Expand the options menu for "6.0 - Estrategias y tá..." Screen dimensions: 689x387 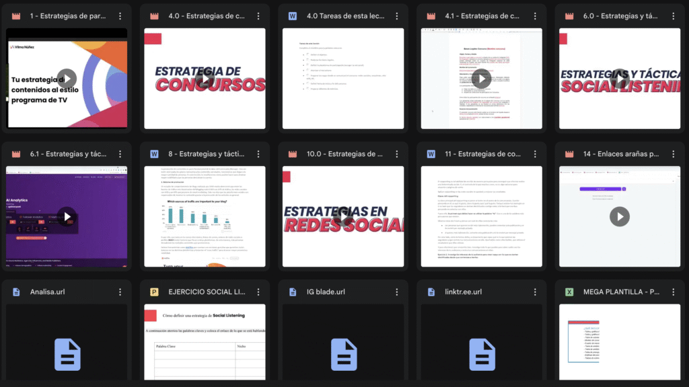click(672, 15)
